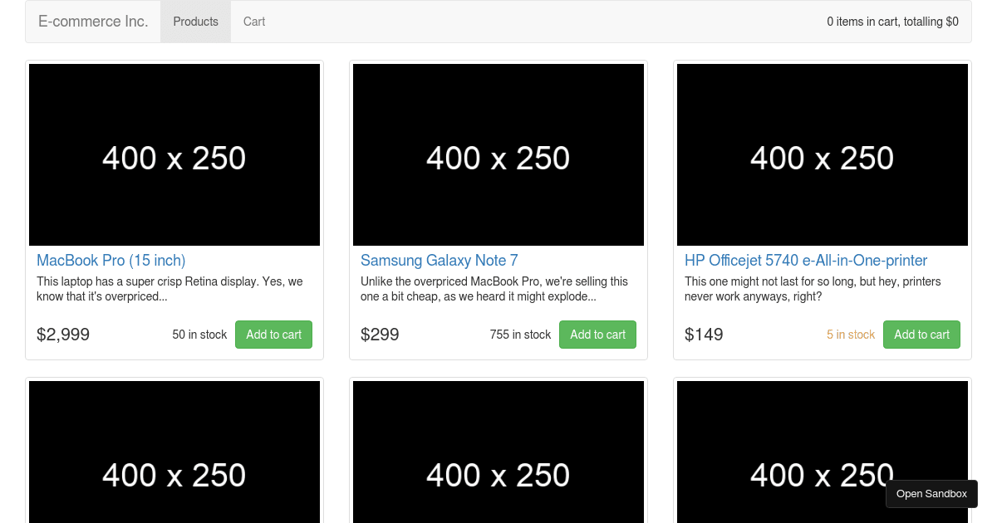Screen dimensions: 997x523
Task: Open the MacBook Pro (15 inch) title link
Action: [x=111, y=261]
